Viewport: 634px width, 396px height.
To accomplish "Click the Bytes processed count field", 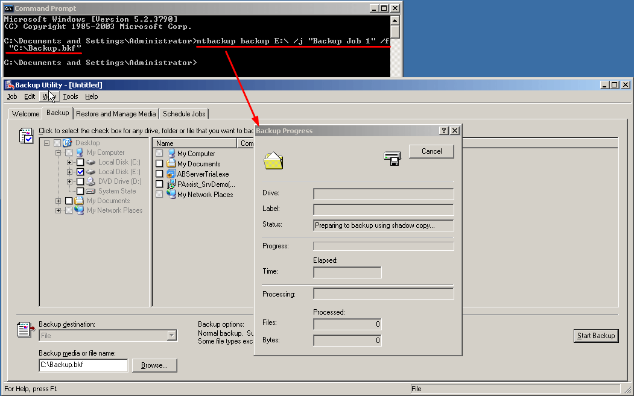I will tap(347, 340).
